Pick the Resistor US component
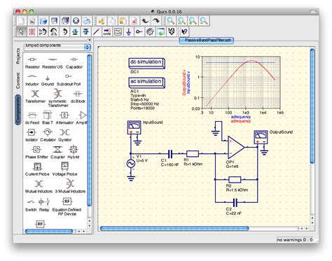332x261 pixels. click(53, 63)
